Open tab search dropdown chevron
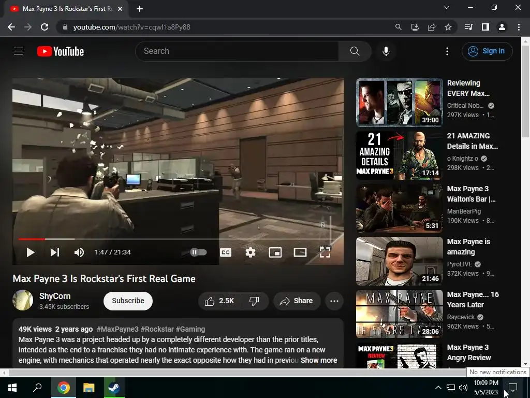Image resolution: width=530 pixels, height=398 pixels. tap(447, 7)
